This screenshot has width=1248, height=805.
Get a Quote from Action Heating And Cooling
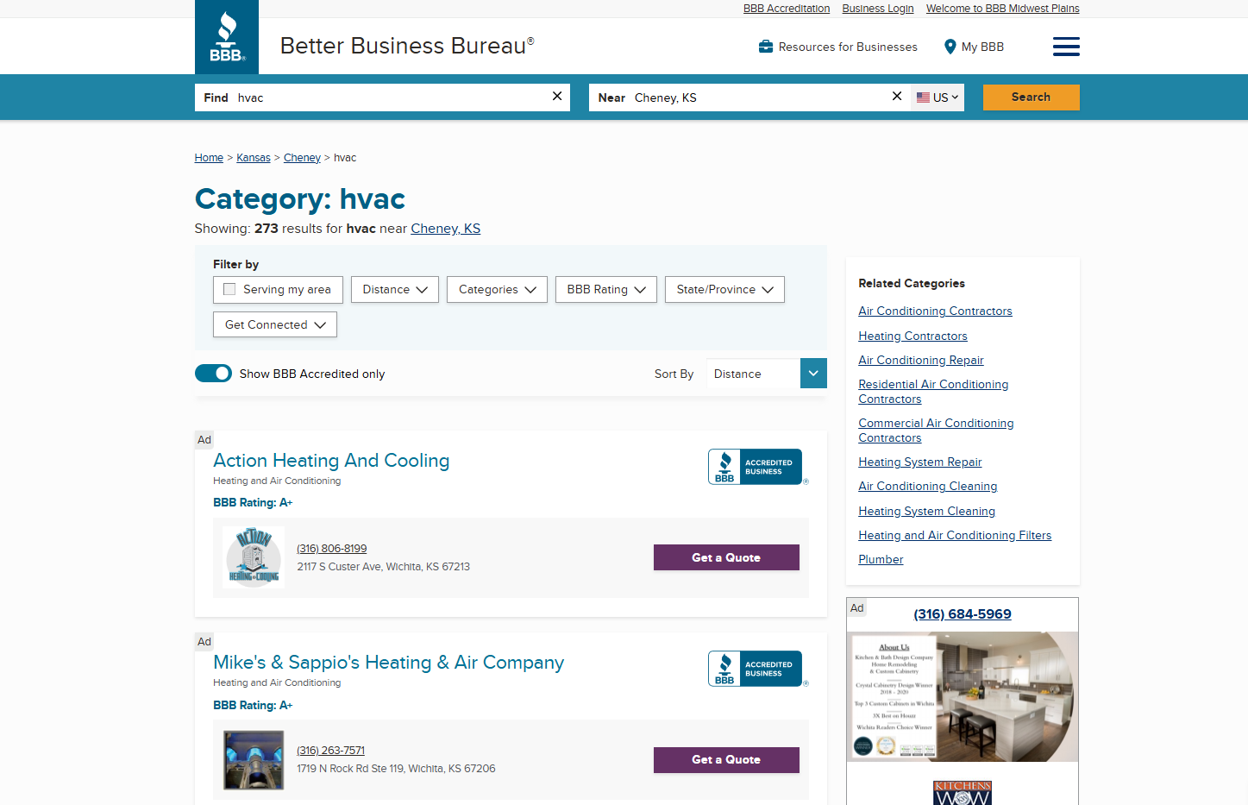click(x=725, y=557)
